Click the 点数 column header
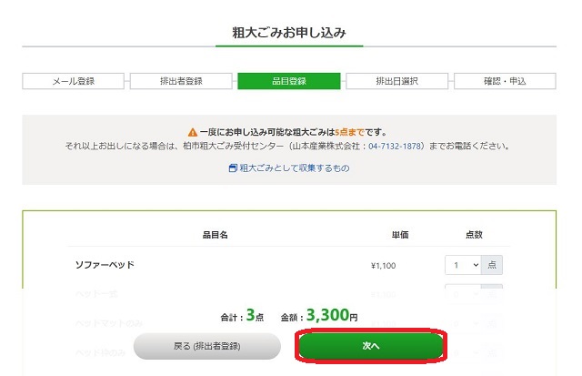The height and width of the screenshot is (376, 582). coord(474,235)
